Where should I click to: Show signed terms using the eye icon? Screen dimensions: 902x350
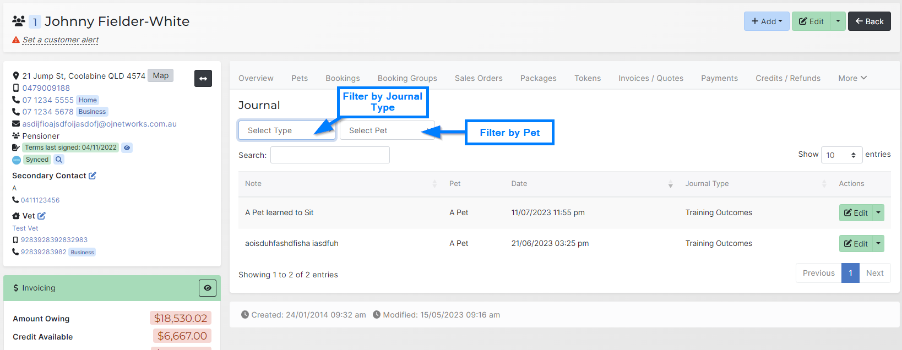[127, 147]
